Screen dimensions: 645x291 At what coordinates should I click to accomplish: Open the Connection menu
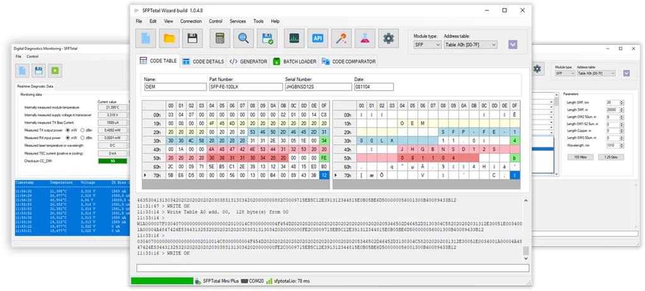coord(191,21)
